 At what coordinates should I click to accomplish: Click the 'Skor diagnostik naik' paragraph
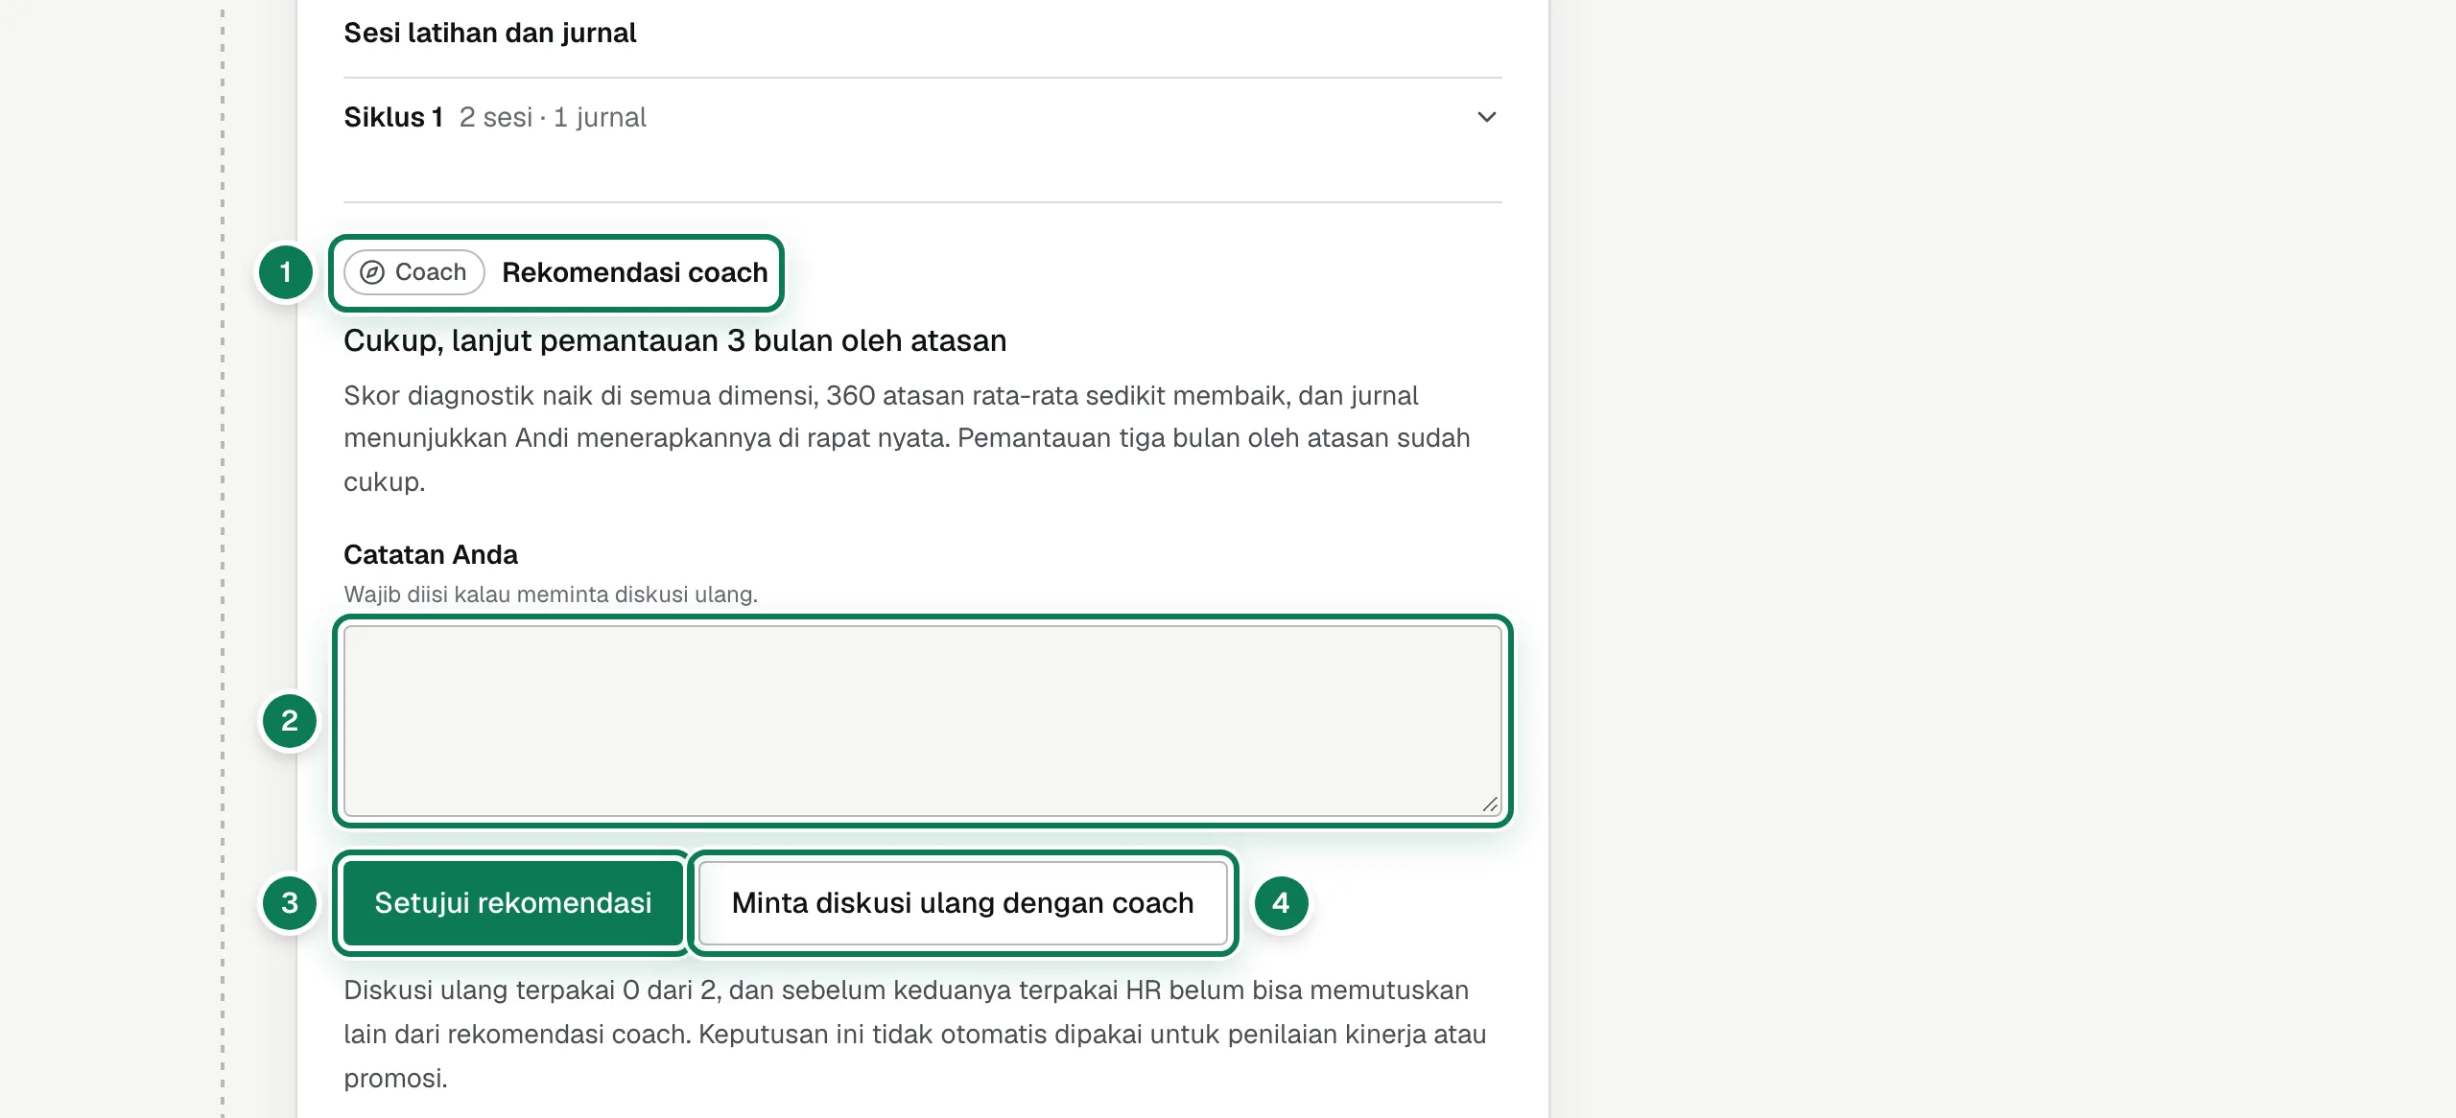click(x=908, y=438)
